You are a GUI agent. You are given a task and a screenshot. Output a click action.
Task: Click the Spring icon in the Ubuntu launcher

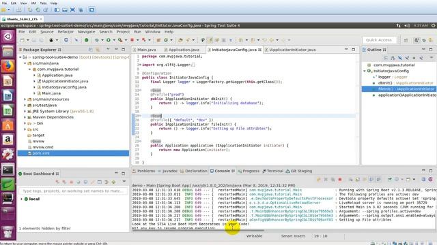[x=8, y=184]
